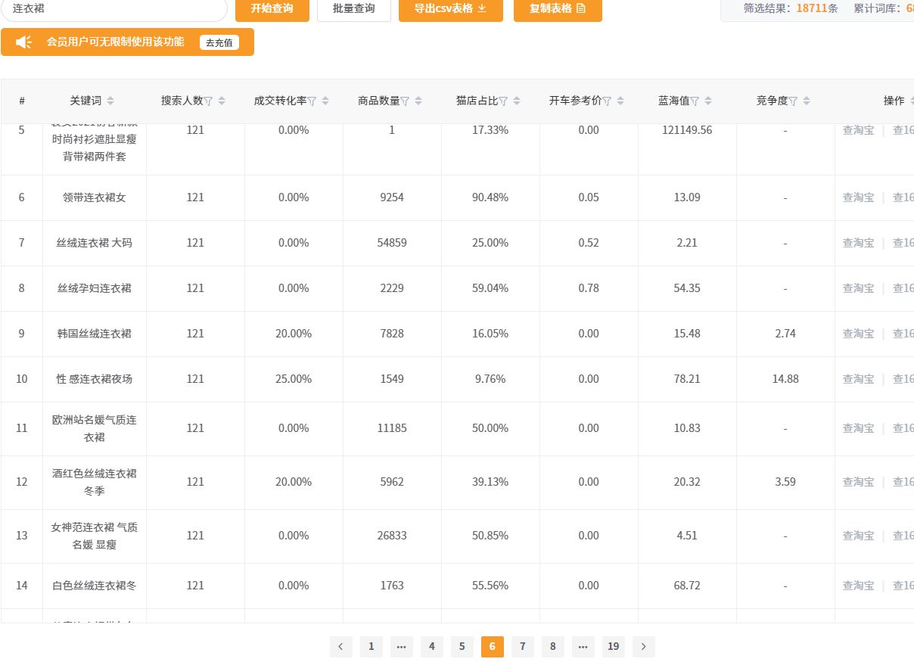Click the filter icon on 成交转化率 column
The width and height of the screenshot is (914, 662).
coord(312,101)
